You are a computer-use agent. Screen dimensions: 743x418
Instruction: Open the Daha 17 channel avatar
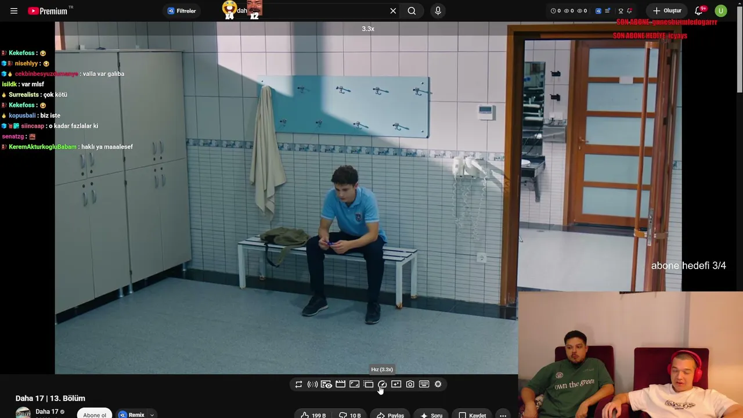pyautogui.click(x=23, y=413)
